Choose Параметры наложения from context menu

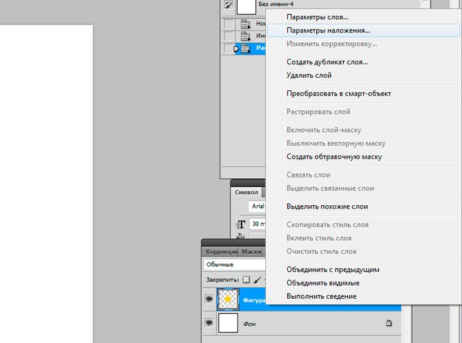coord(328,30)
